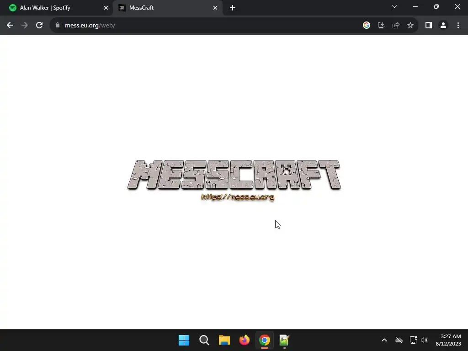The height and width of the screenshot is (351, 468).
Task: Share this page using share icon
Action: (396, 26)
